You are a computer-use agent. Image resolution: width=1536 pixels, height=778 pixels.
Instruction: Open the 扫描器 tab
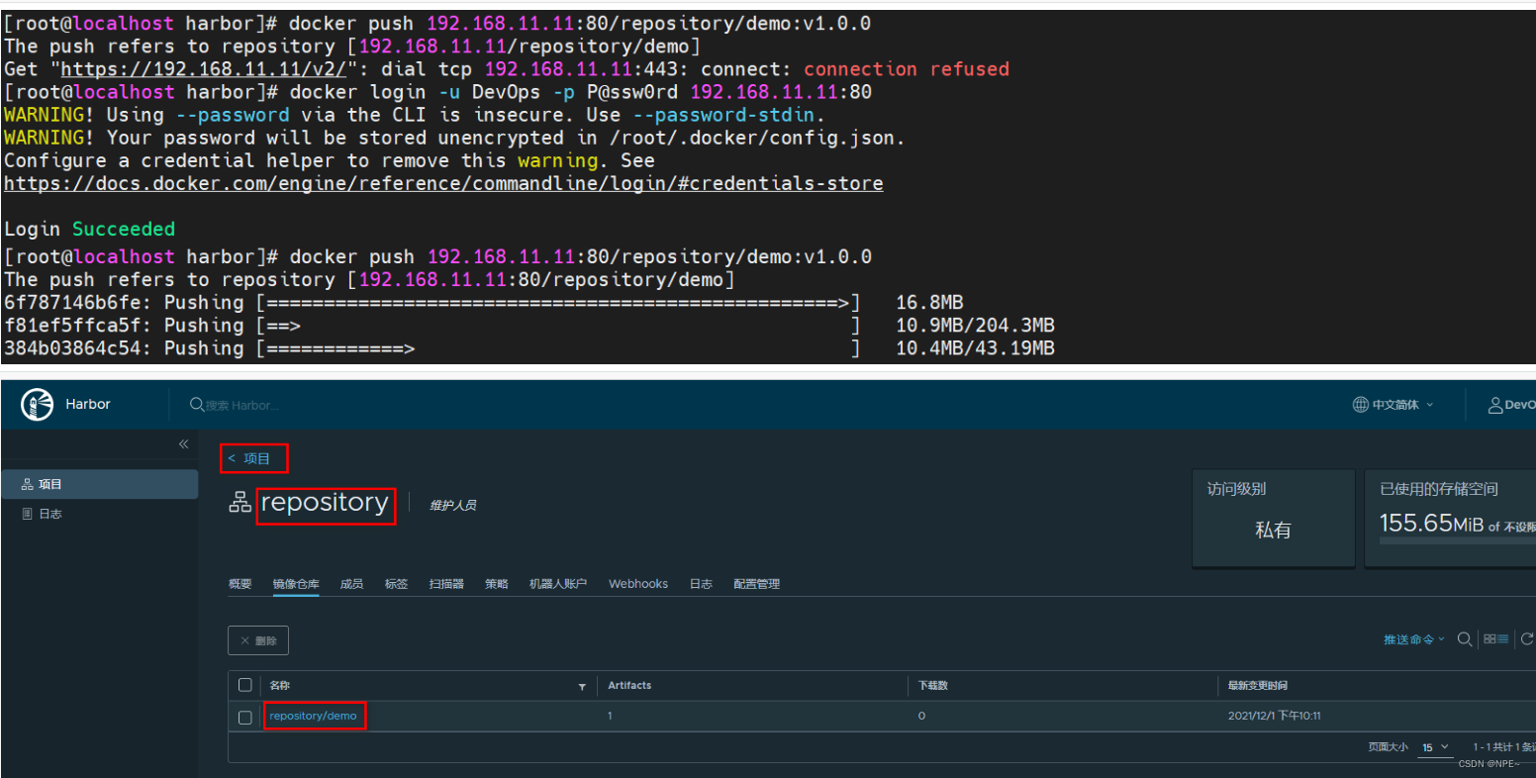tap(446, 584)
